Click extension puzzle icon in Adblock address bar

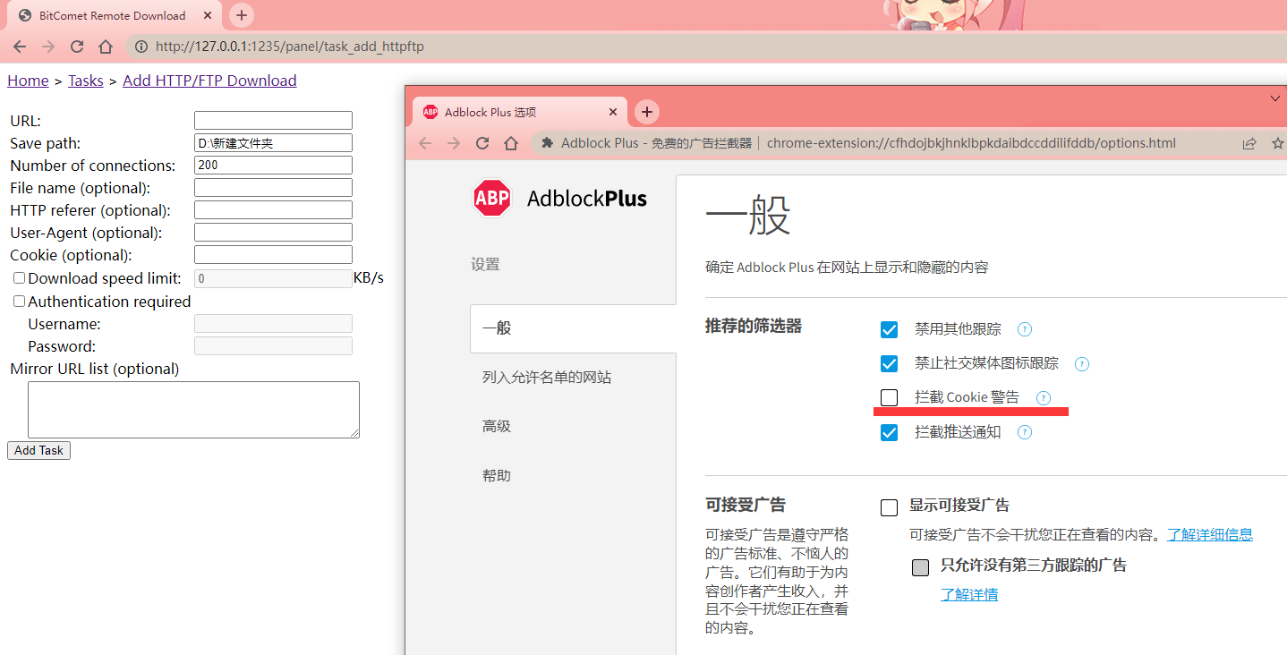point(548,143)
